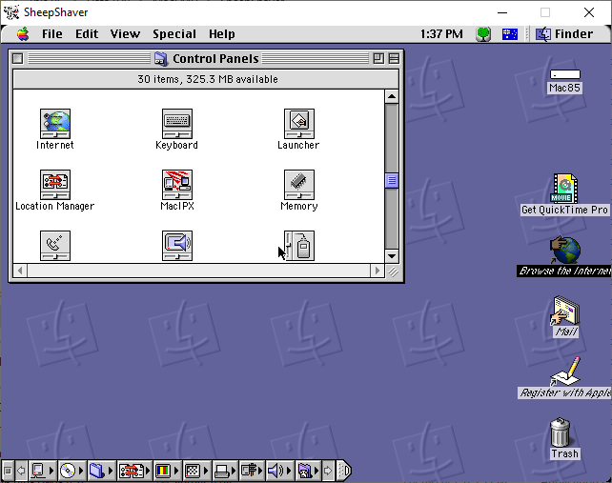Screen dimensions: 612x483
Task: Close the Control Panels window with close box
Action: [17, 58]
